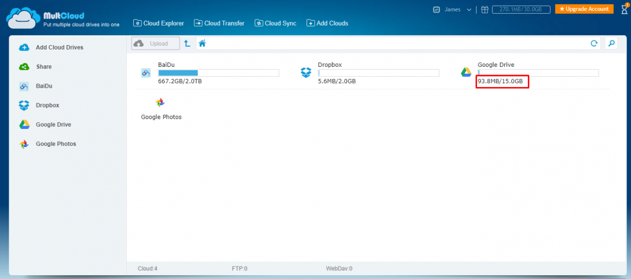Open Cloud Explorer in top navigation
Viewport: 631px width, 279px height.
pos(158,23)
